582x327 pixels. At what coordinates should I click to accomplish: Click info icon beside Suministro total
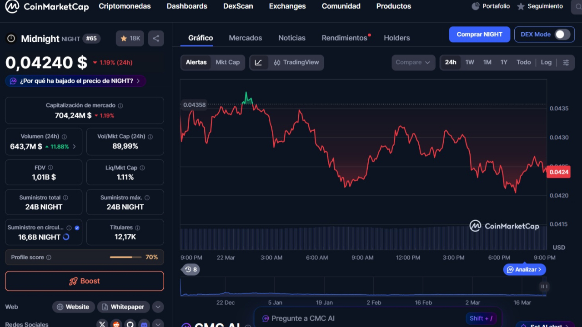click(x=65, y=198)
